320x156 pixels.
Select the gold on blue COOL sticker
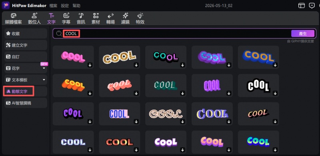point(258,57)
